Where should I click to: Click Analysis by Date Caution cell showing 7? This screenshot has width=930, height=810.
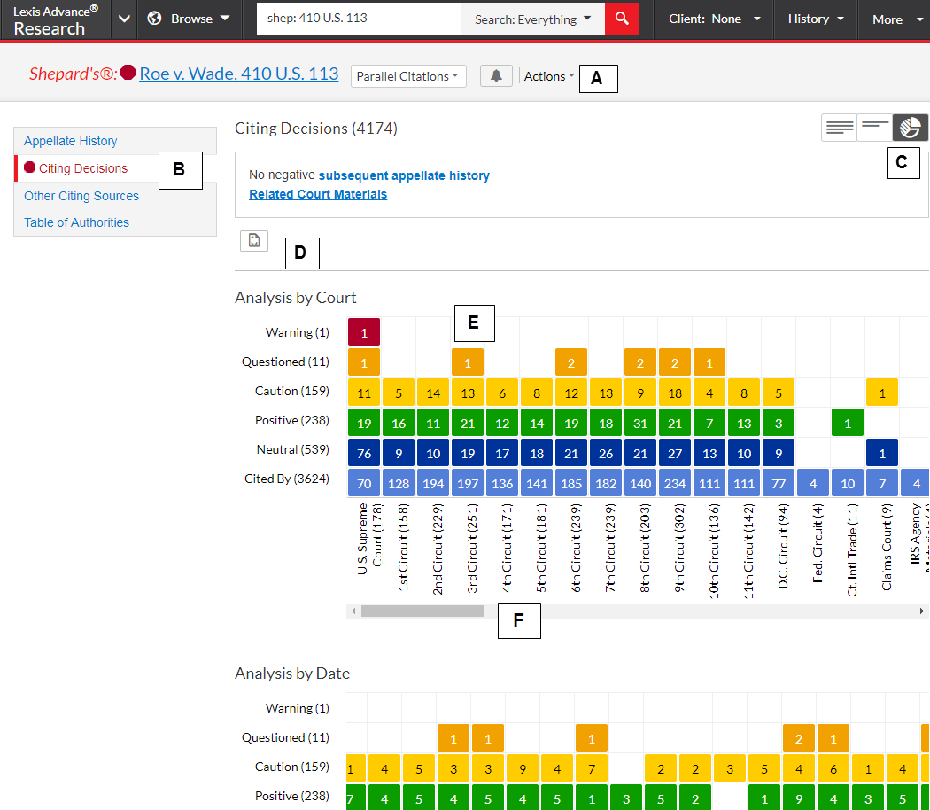(x=592, y=769)
